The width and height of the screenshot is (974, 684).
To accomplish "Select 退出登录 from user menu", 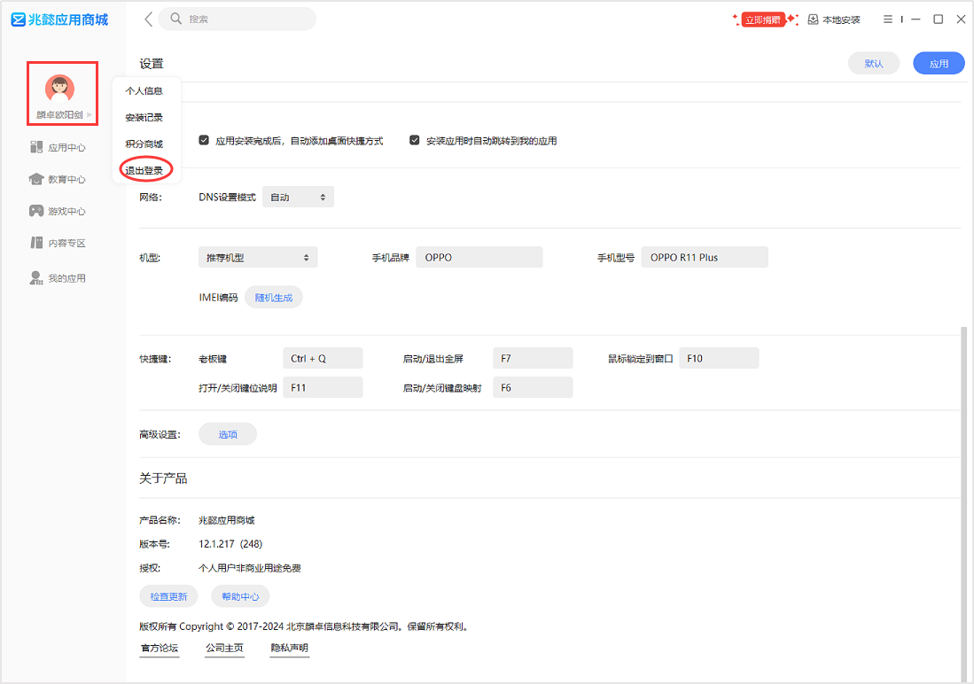I will point(144,170).
